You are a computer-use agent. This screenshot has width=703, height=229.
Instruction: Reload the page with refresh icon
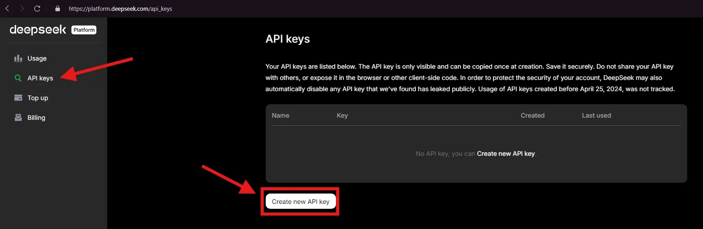click(37, 9)
